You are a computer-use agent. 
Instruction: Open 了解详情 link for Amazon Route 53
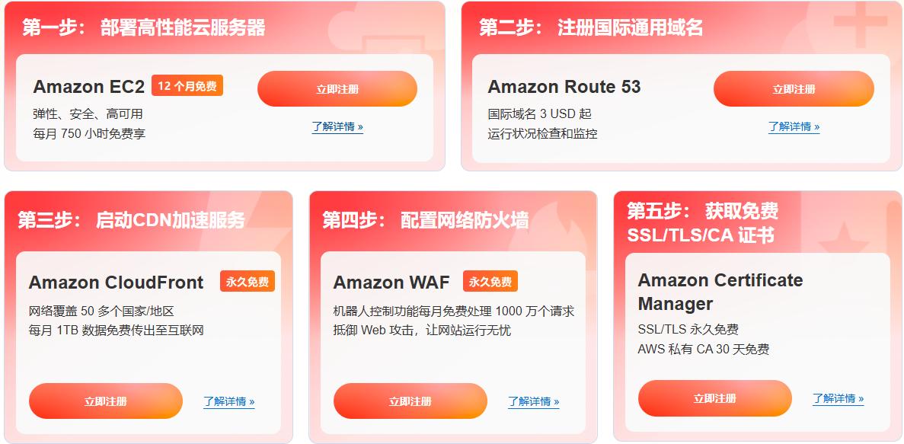click(x=794, y=126)
